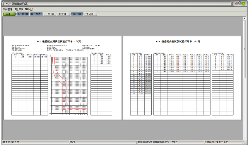Open the 试验界面 menu
The width and height of the screenshot is (250, 145).
click(x=18, y=9)
